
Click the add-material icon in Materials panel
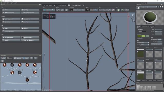(161, 7)
